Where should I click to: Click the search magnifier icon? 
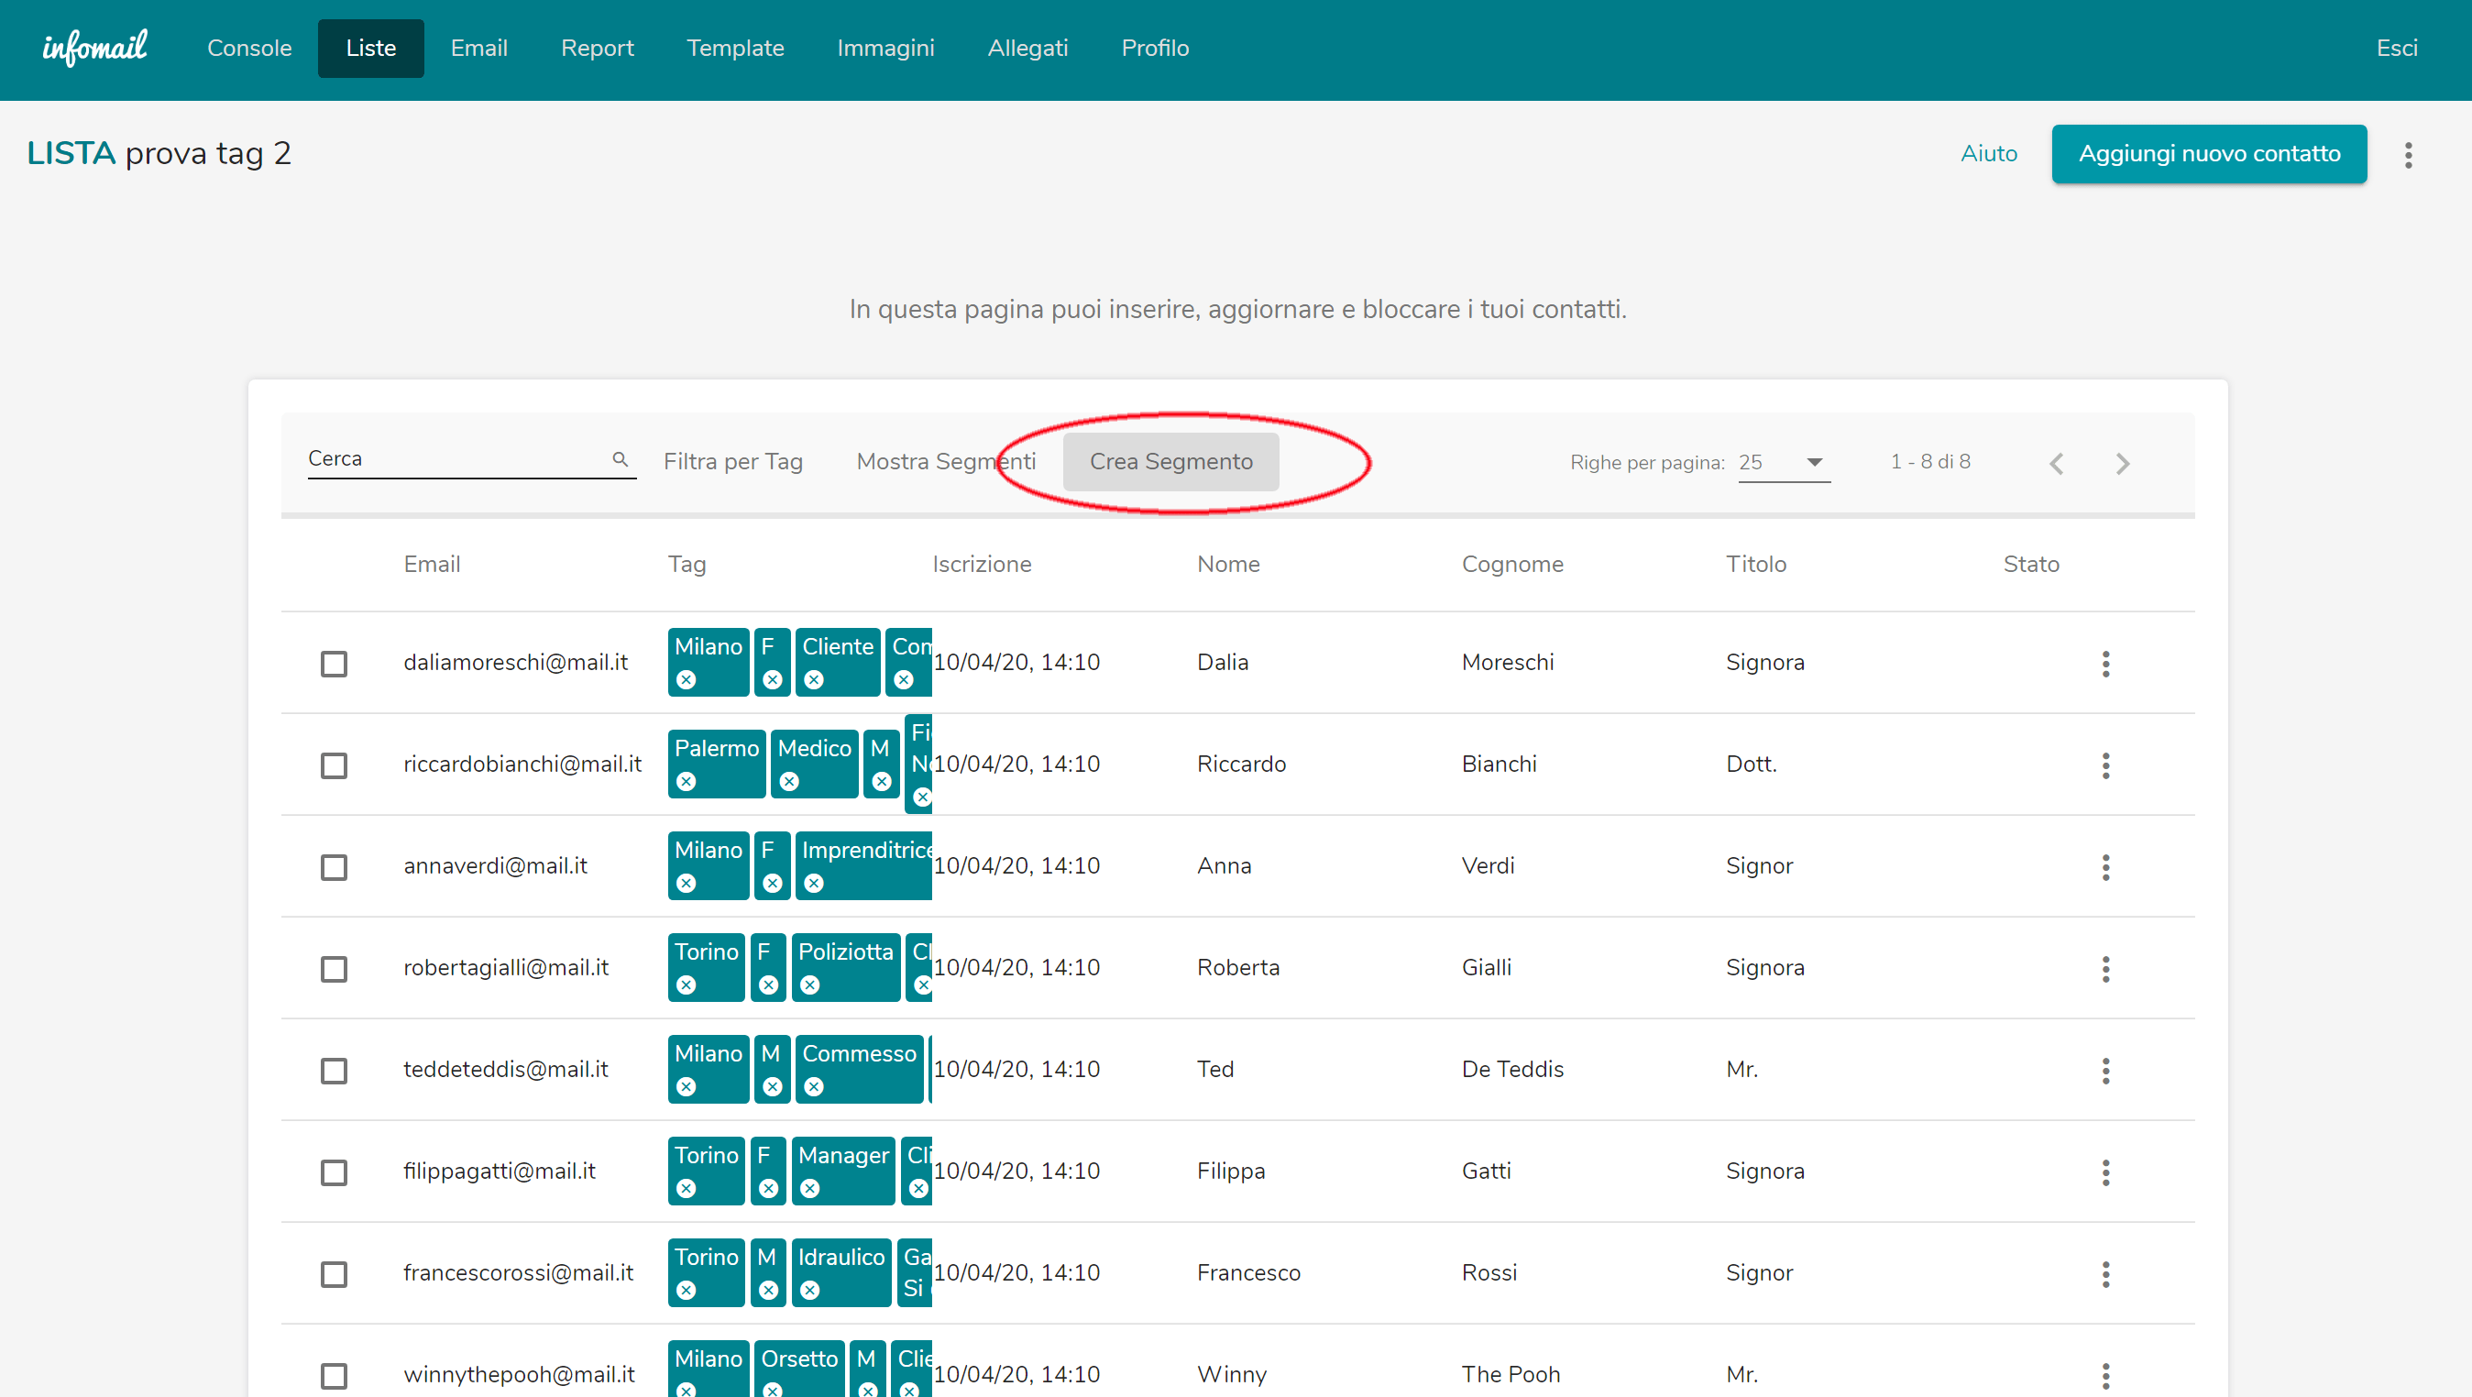point(620,458)
